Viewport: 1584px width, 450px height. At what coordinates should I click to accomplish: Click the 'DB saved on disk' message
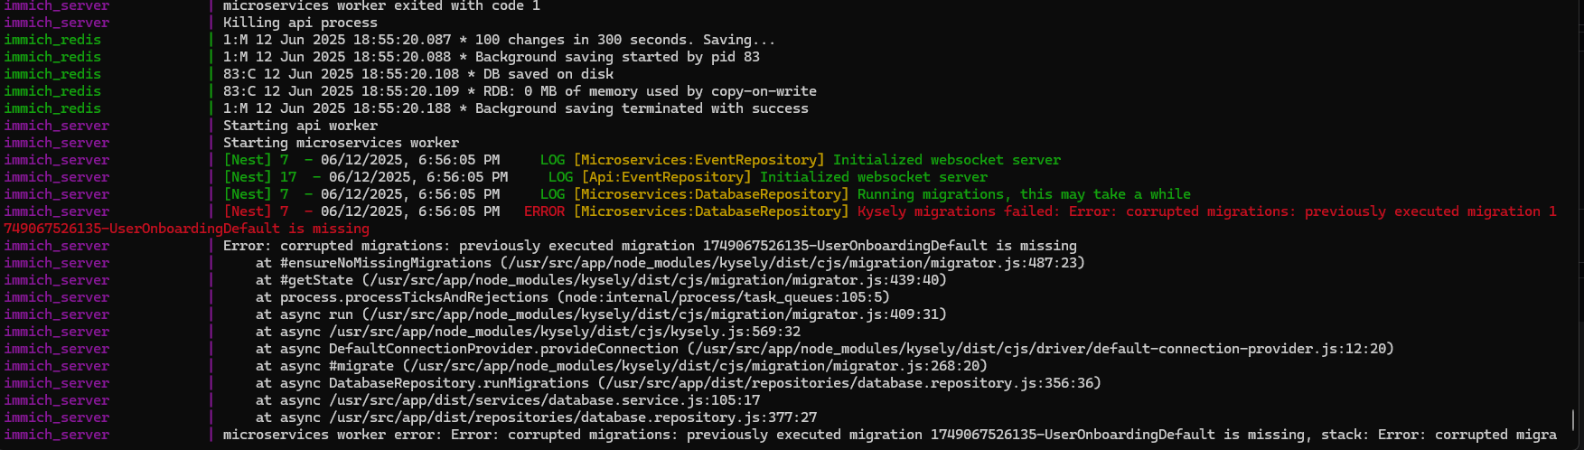click(x=548, y=74)
